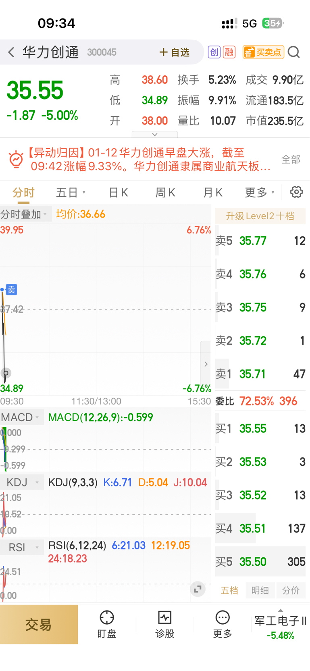Open the 五日 chart dropdown
Viewport: 310px width, 671px height.
point(71,193)
